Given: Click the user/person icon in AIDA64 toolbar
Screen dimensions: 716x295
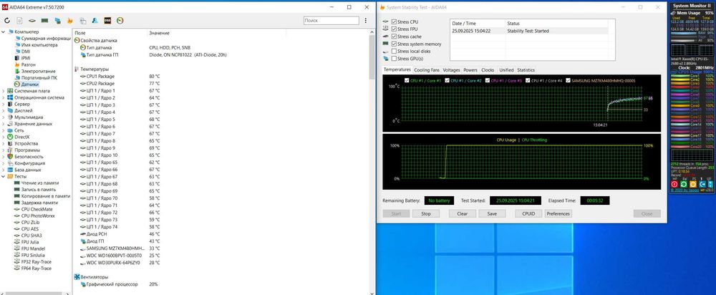Looking at the screenshot, I should coord(95,21).
